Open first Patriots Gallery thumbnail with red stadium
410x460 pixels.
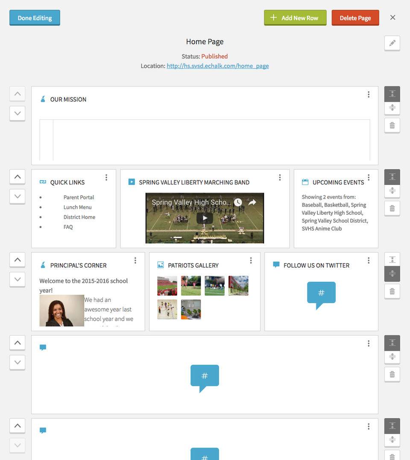167,285
